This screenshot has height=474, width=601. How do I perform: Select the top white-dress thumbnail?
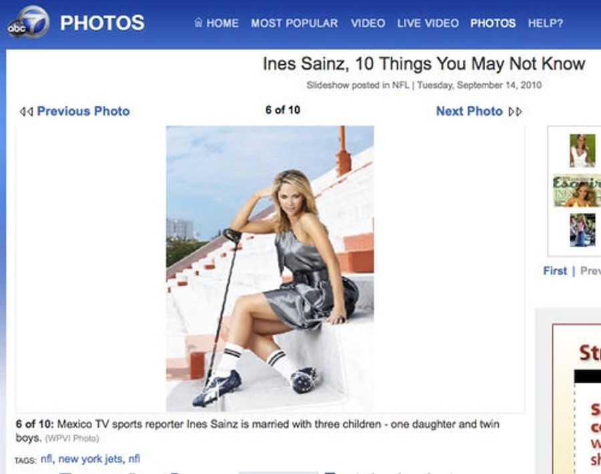pos(582,150)
